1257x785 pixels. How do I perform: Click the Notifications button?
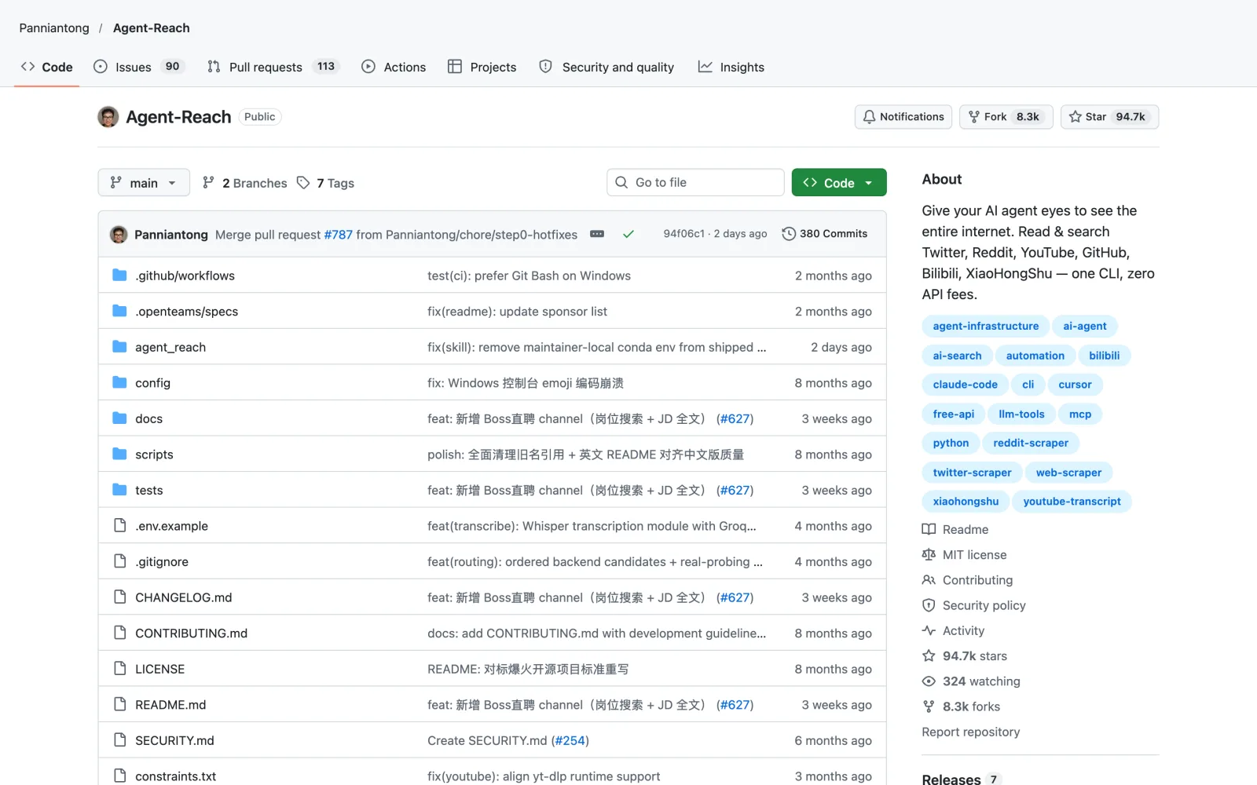pos(903,117)
